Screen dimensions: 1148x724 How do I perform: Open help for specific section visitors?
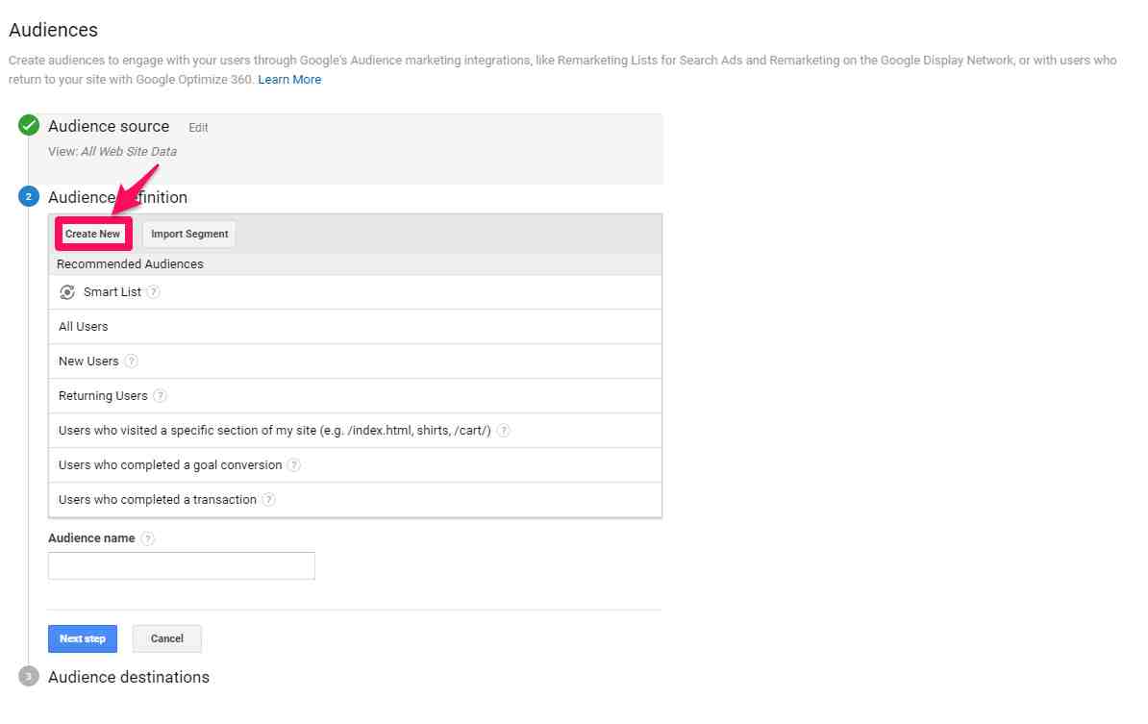coord(504,431)
